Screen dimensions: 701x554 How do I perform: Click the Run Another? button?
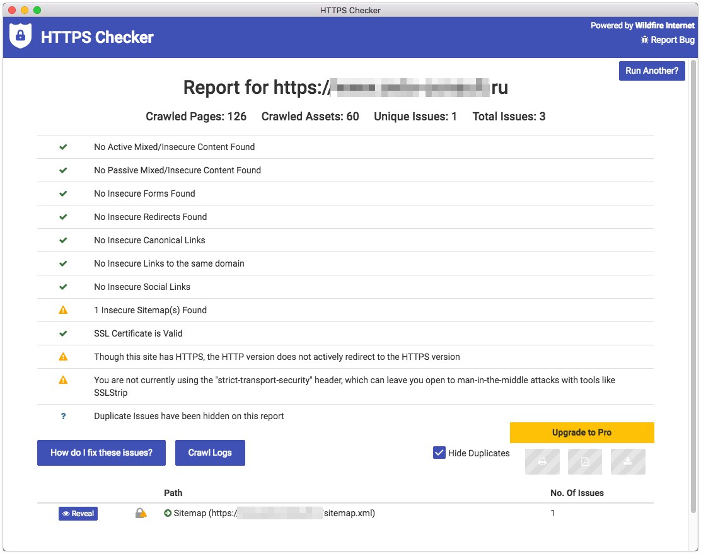652,71
